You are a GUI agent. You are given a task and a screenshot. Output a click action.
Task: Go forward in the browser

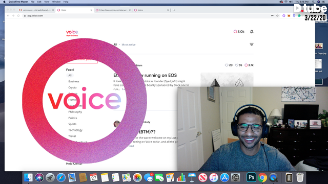[x=13, y=16]
